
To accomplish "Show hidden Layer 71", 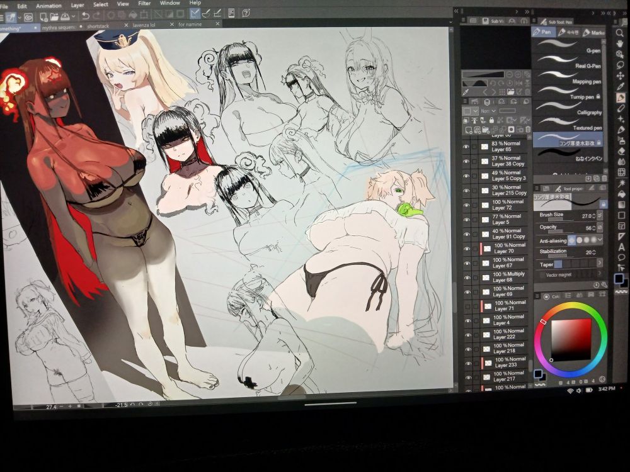I will (x=467, y=306).
